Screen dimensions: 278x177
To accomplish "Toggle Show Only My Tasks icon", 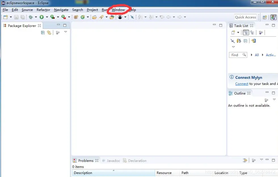I will point(239,41).
